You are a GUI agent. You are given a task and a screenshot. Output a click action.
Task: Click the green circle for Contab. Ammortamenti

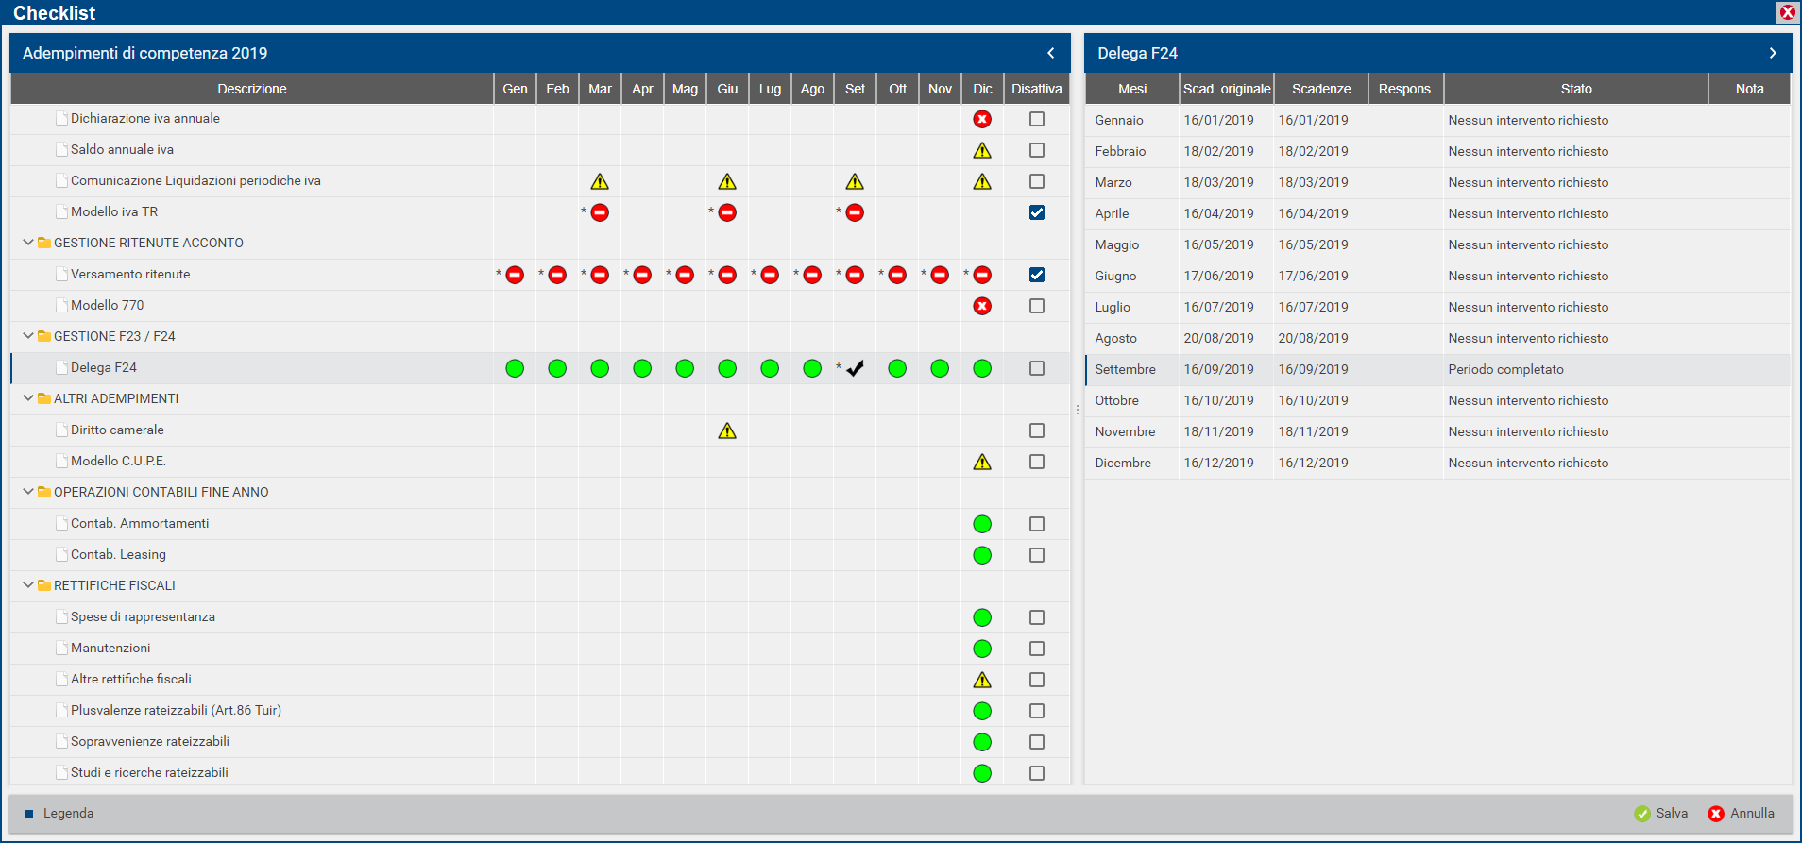[982, 524]
